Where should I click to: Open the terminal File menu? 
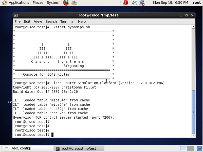click(17, 21)
